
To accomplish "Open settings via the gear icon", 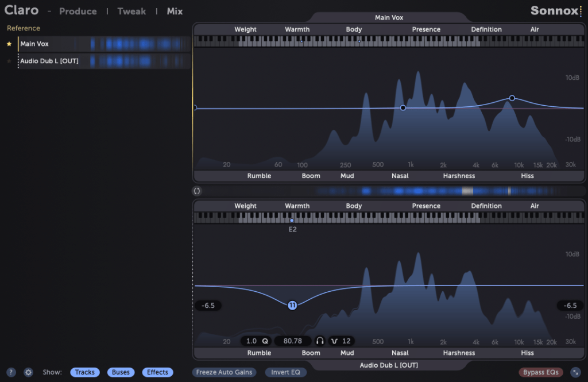I will [28, 372].
